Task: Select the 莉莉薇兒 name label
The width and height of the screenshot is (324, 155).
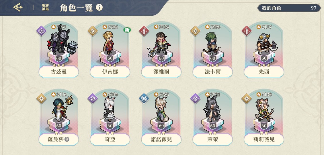Action: [x=264, y=139]
